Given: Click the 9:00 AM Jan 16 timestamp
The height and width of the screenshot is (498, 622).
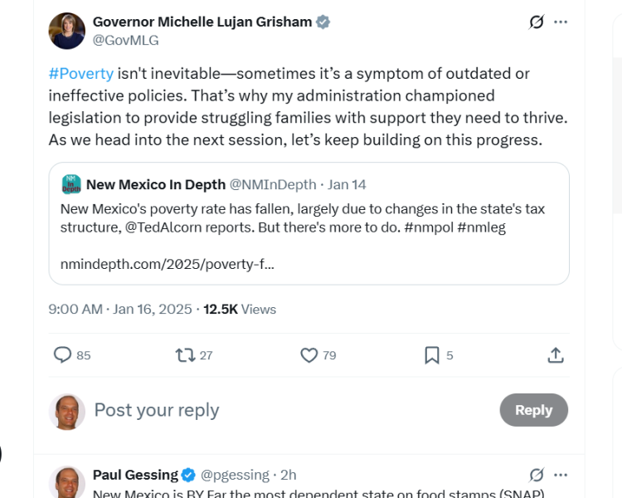Looking at the screenshot, I should tap(120, 310).
